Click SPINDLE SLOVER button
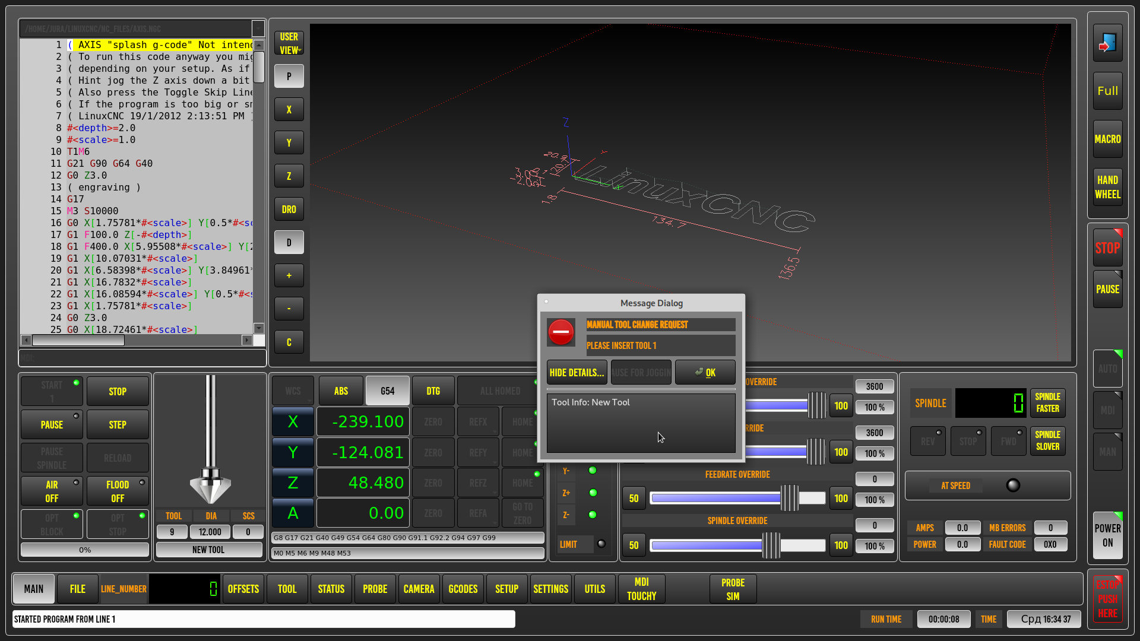 [1047, 441]
